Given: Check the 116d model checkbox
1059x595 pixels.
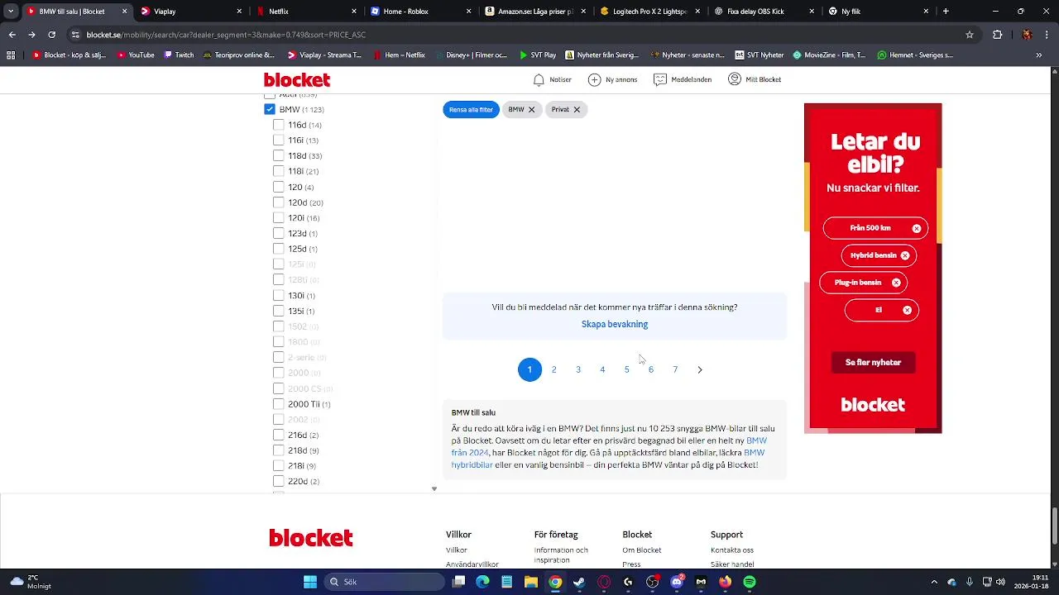Looking at the screenshot, I should 279,125.
